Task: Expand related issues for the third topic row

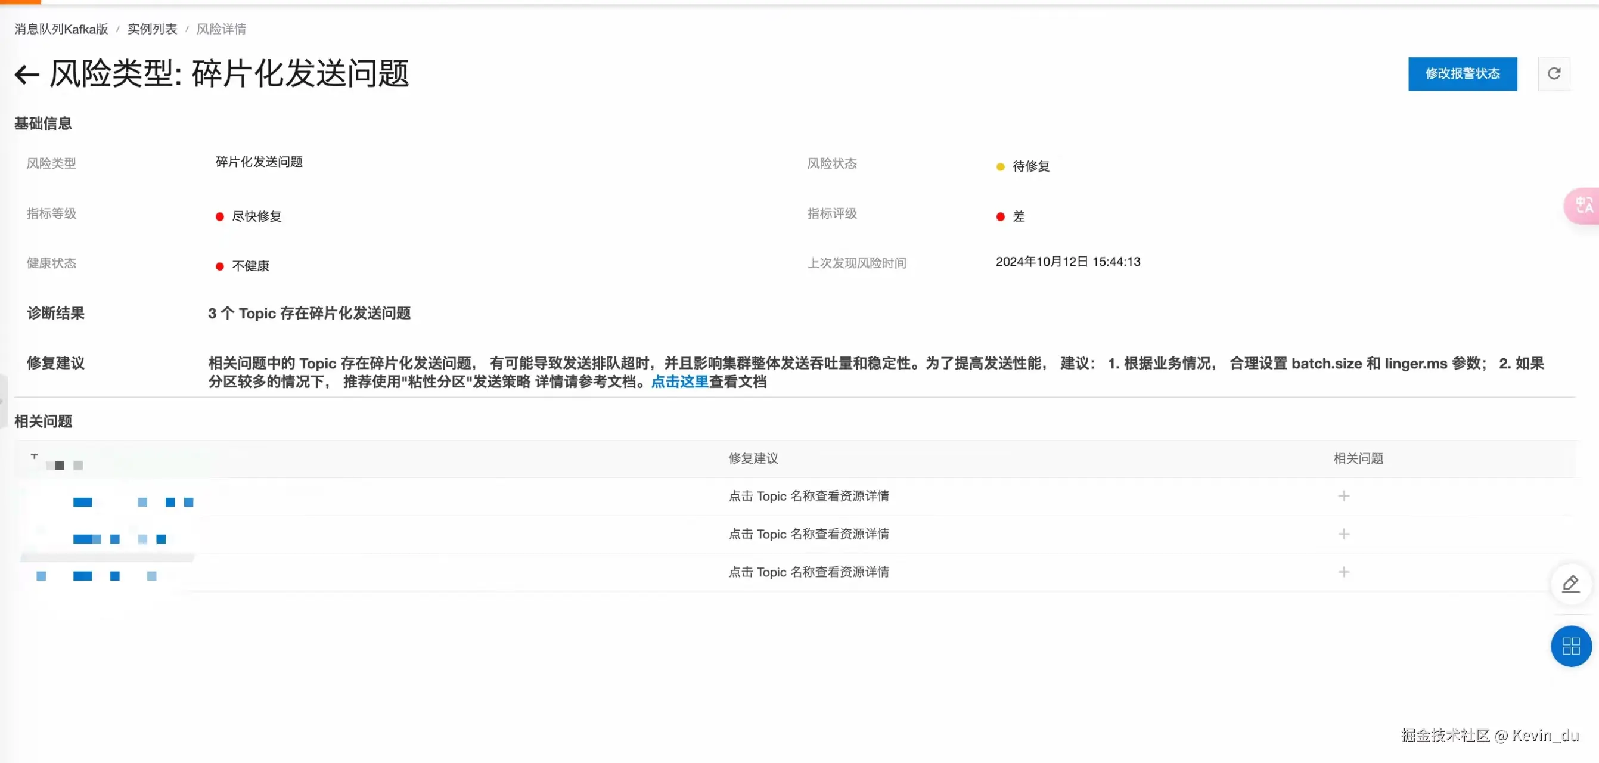Action: 1343,572
